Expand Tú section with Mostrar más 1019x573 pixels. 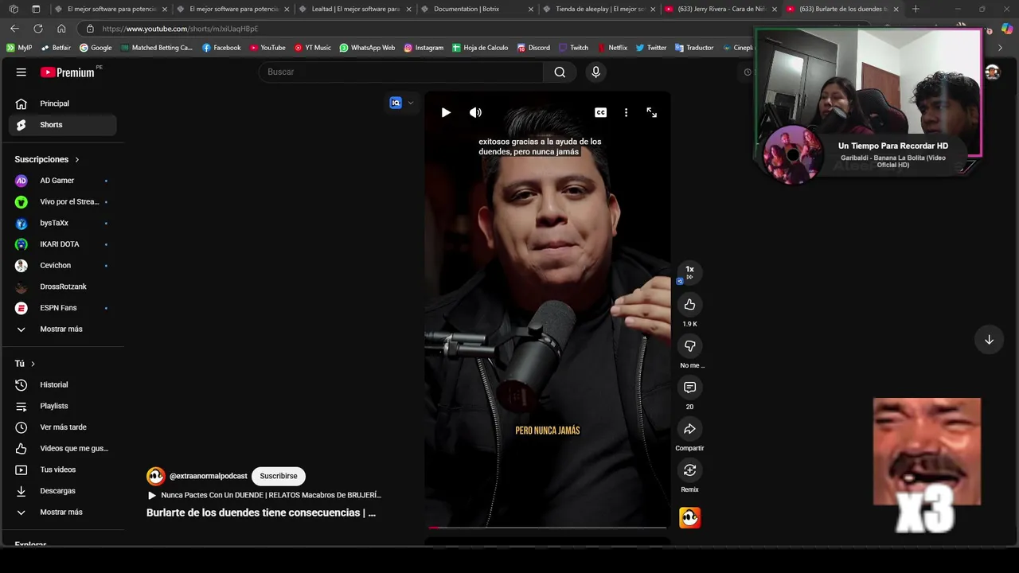[x=62, y=513]
